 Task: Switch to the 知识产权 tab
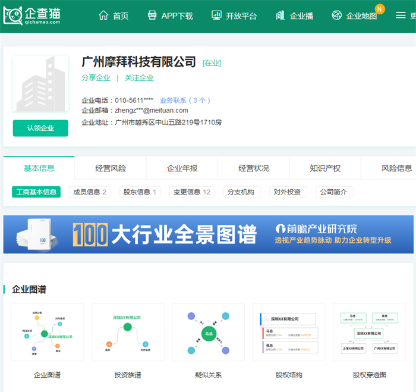[325, 168]
